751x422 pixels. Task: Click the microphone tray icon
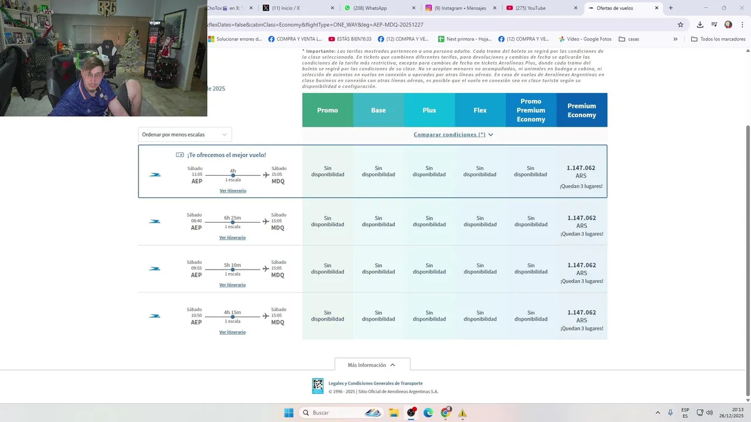point(671,413)
